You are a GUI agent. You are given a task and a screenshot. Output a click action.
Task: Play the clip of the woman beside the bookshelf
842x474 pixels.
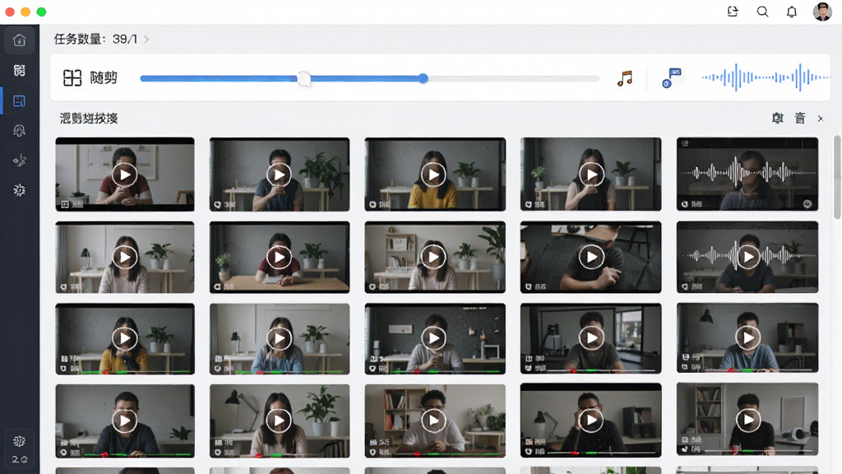tap(434, 257)
